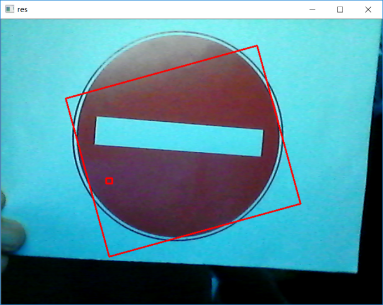Maximize the res window
This screenshot has width=383, height=305.
[340, 9]
